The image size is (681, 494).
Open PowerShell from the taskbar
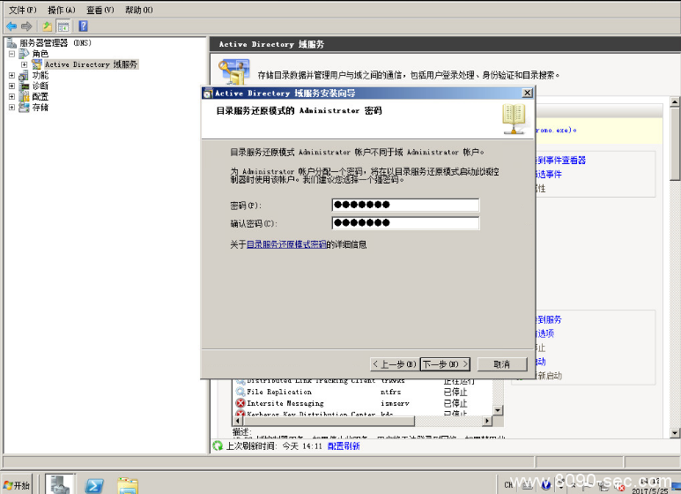point(94,485)
